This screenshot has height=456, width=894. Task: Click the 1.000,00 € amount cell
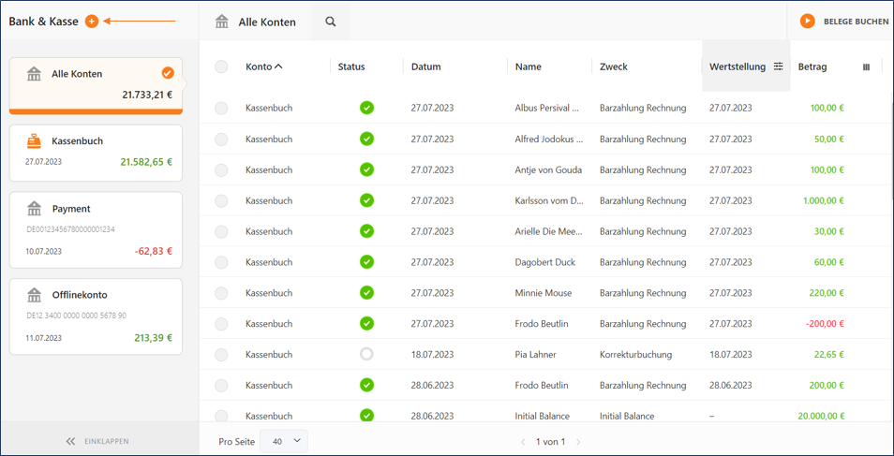[824, 200]
